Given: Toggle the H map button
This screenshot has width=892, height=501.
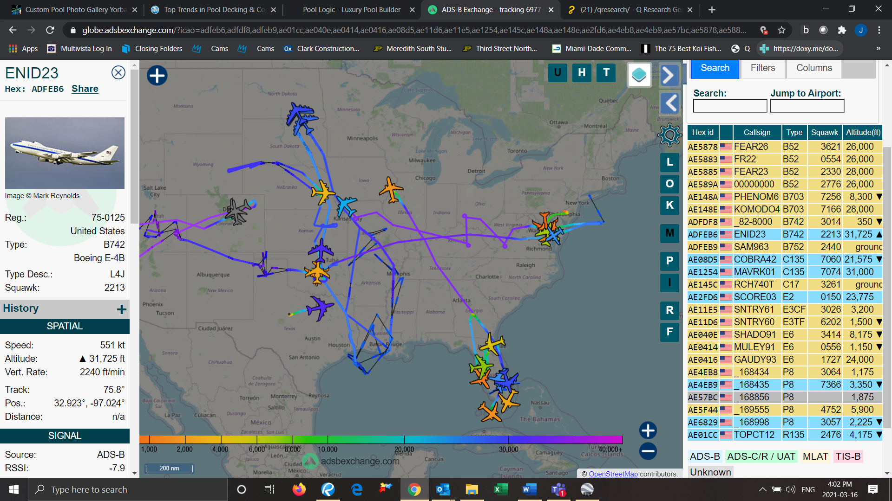Looking at the screenshot, I should (582, 72).
